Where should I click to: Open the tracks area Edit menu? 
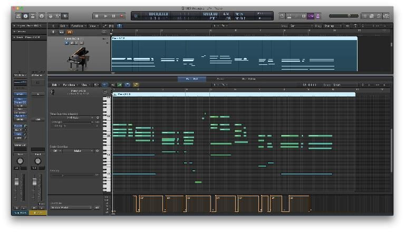[x=63, y=25]
